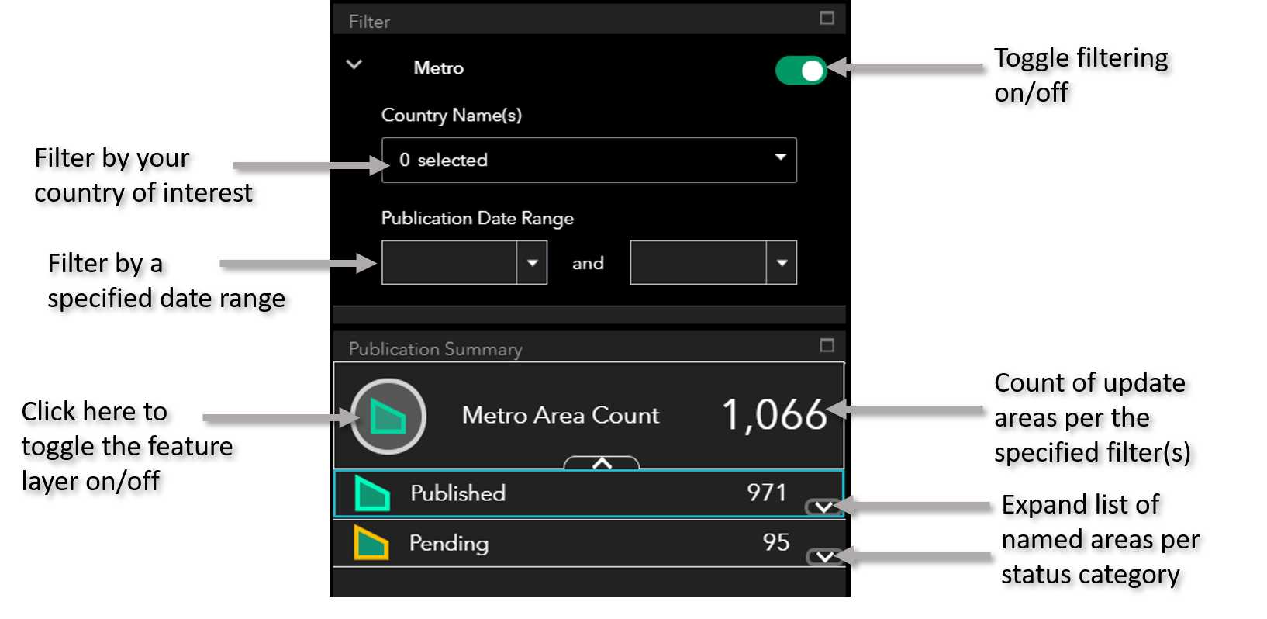Viewport: 1267px width, 619px height.
Task: Open the Country Name(s) dropdown
Action: pyautogui.click(x=589, y=160)
